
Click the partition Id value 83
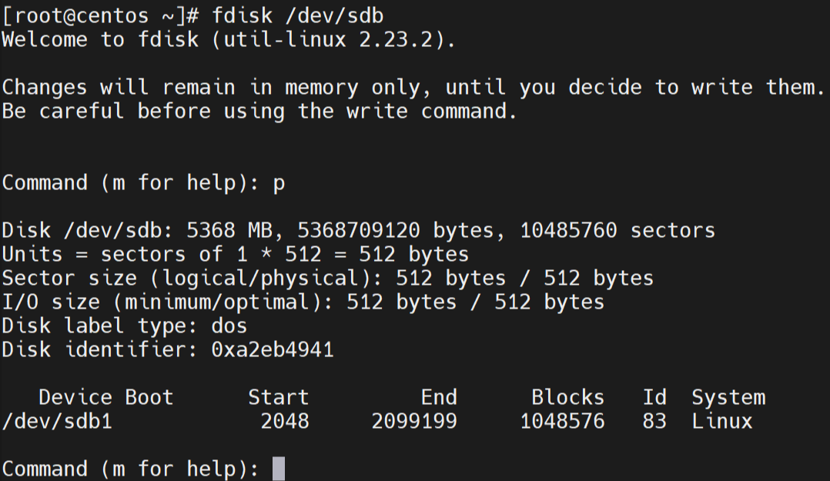654,421
